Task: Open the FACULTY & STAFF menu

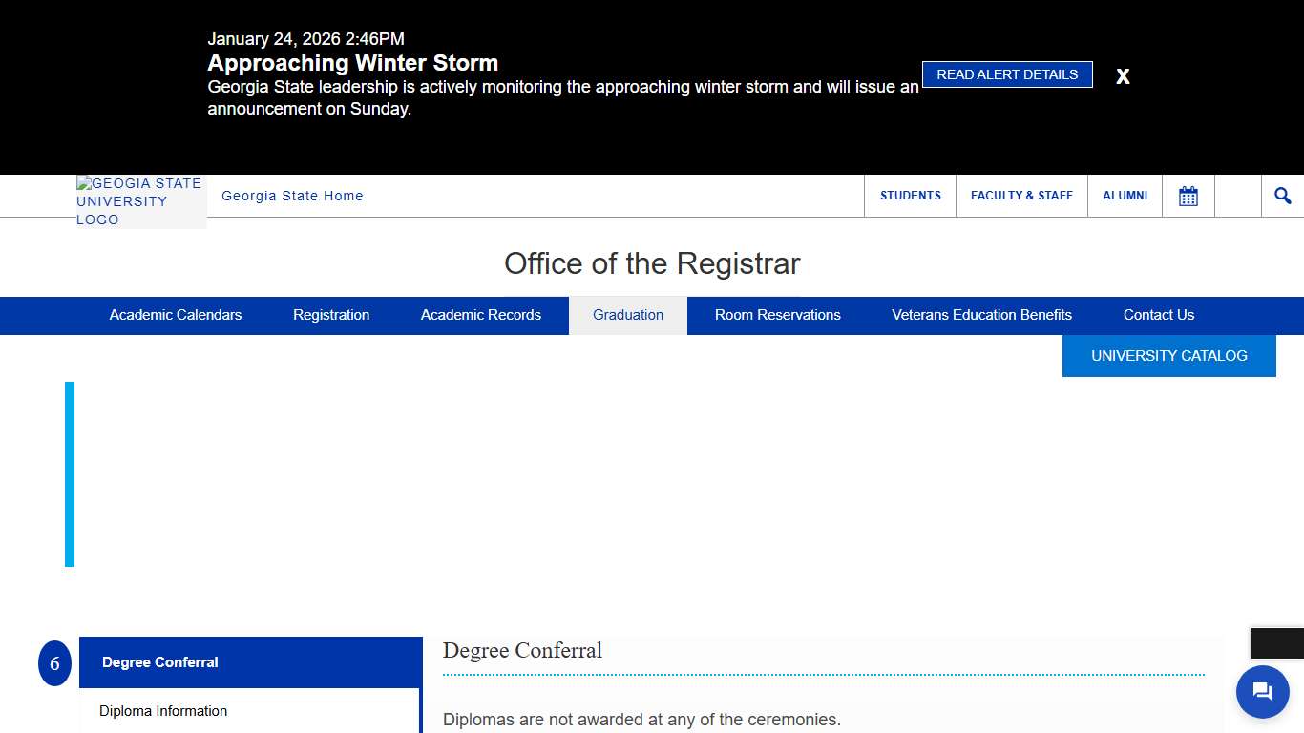Action: point(1021,195)
